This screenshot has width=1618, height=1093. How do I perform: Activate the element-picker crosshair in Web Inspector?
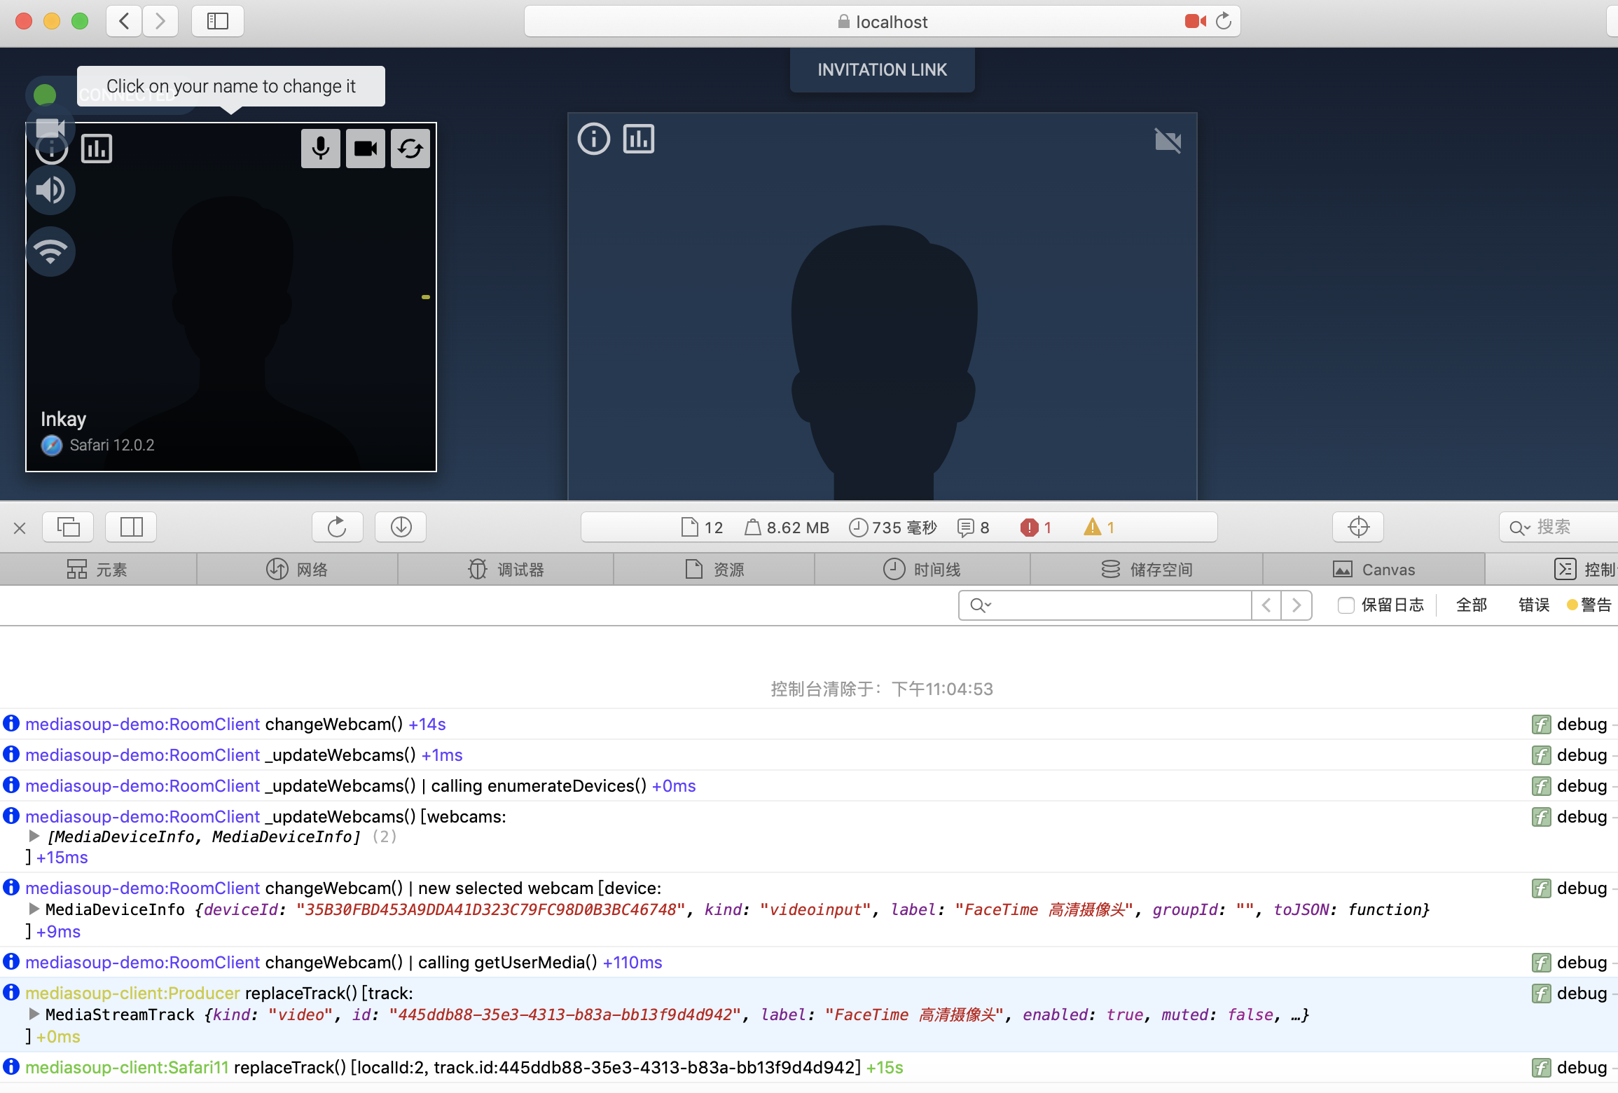coord(1357,527)
